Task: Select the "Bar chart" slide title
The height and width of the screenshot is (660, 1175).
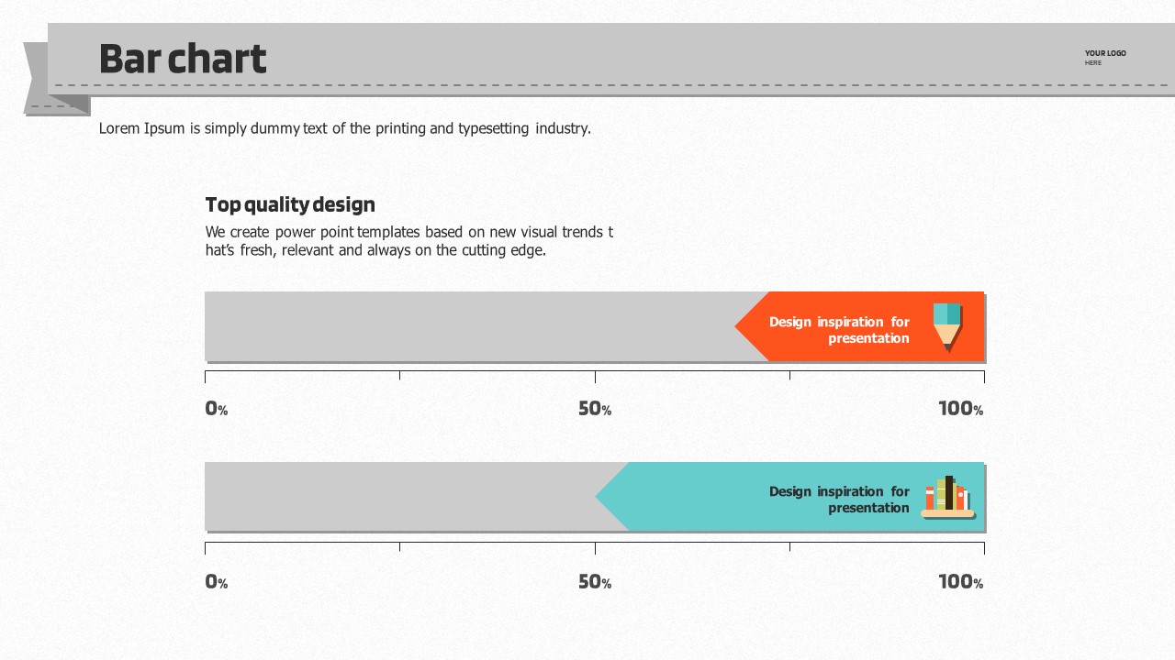Action: tap(182, 59)
